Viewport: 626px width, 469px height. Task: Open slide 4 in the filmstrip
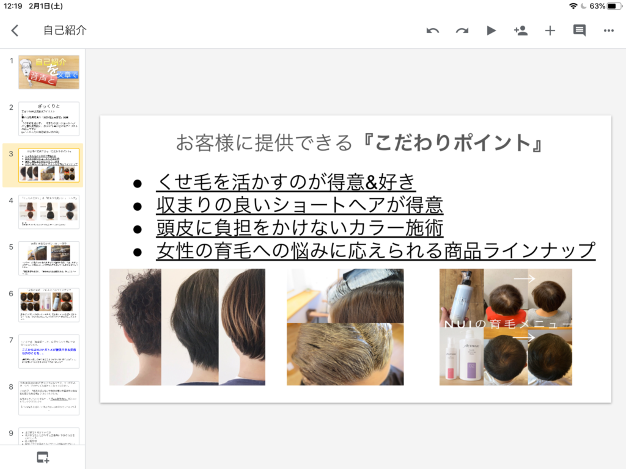(x=49, y=212)
